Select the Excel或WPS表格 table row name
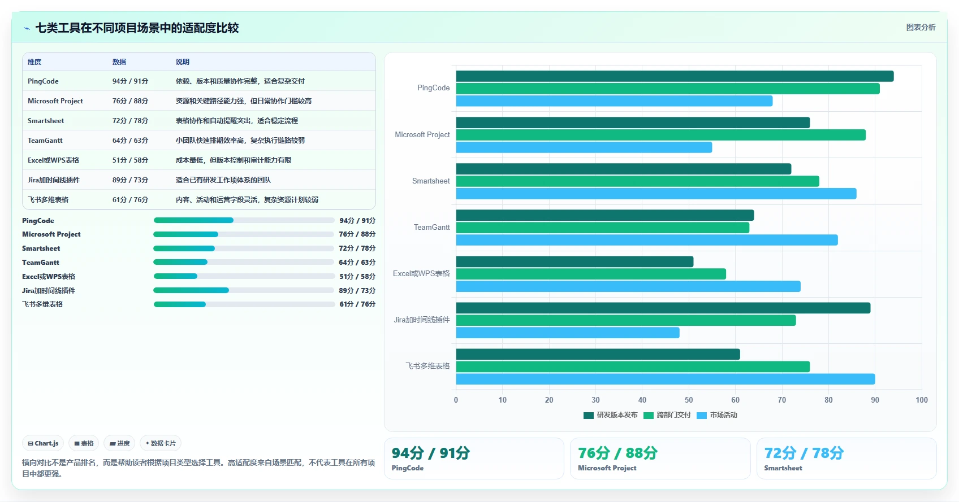 [53, 160]
